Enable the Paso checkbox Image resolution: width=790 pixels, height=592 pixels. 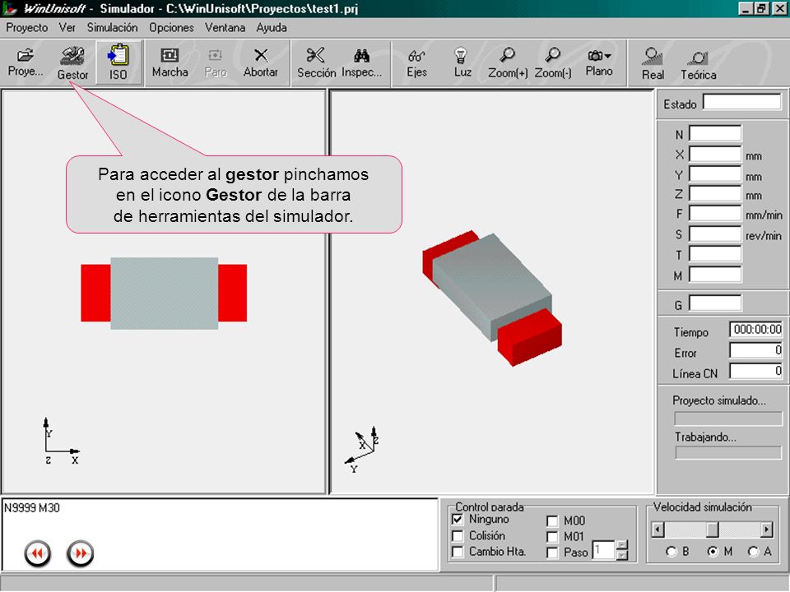[x=552, y=553]
